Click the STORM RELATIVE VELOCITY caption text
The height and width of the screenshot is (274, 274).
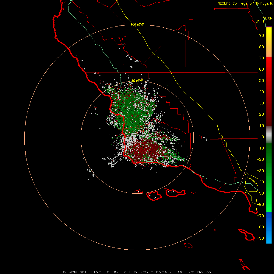pyautogui.click(x=94, y=272)
